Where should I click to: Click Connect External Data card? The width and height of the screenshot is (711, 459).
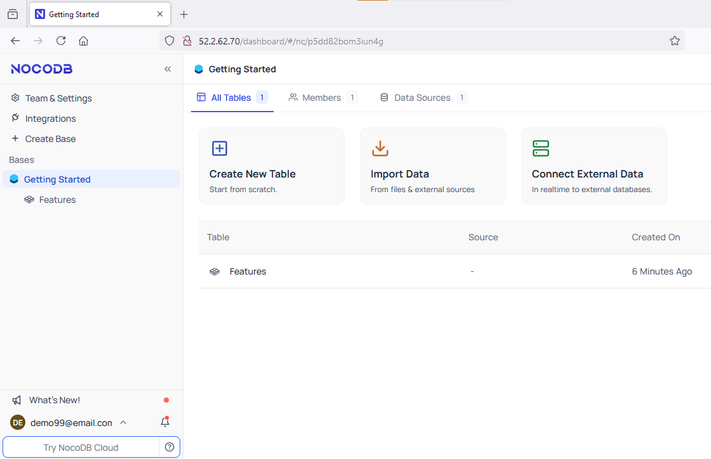coord(594,166)
